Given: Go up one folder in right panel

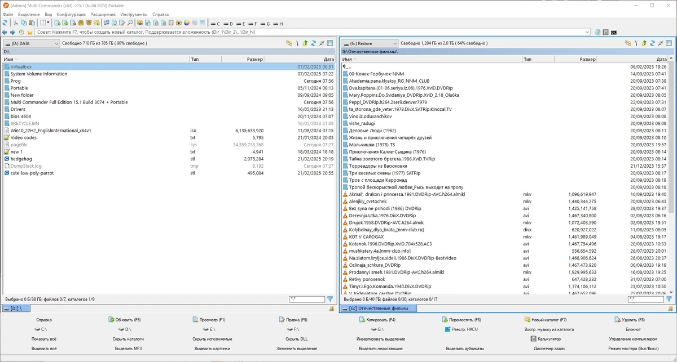Looking at the screenshot, I should 644,43.
